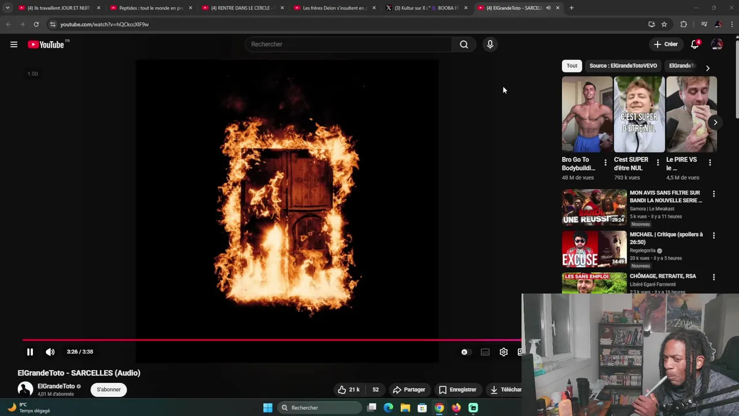Open the Chrome three-dot menu
The image size is (739, 416).
pos(732,24)
